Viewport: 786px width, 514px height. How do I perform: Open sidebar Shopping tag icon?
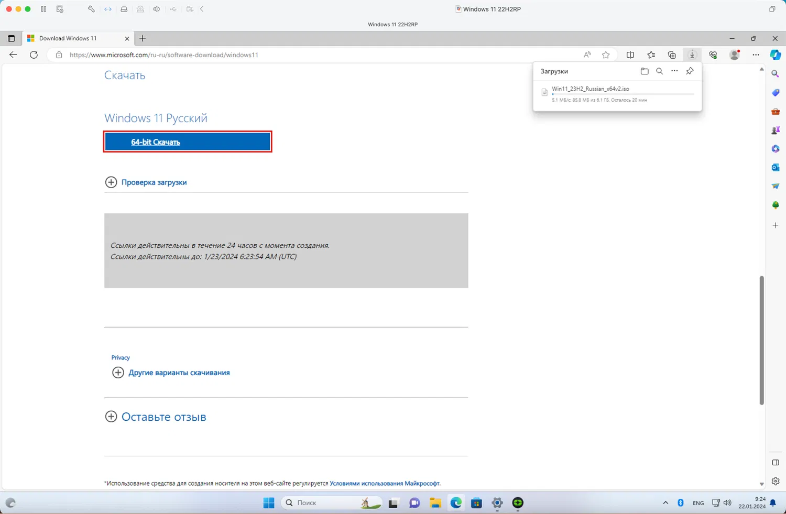(x=776, y=93)
